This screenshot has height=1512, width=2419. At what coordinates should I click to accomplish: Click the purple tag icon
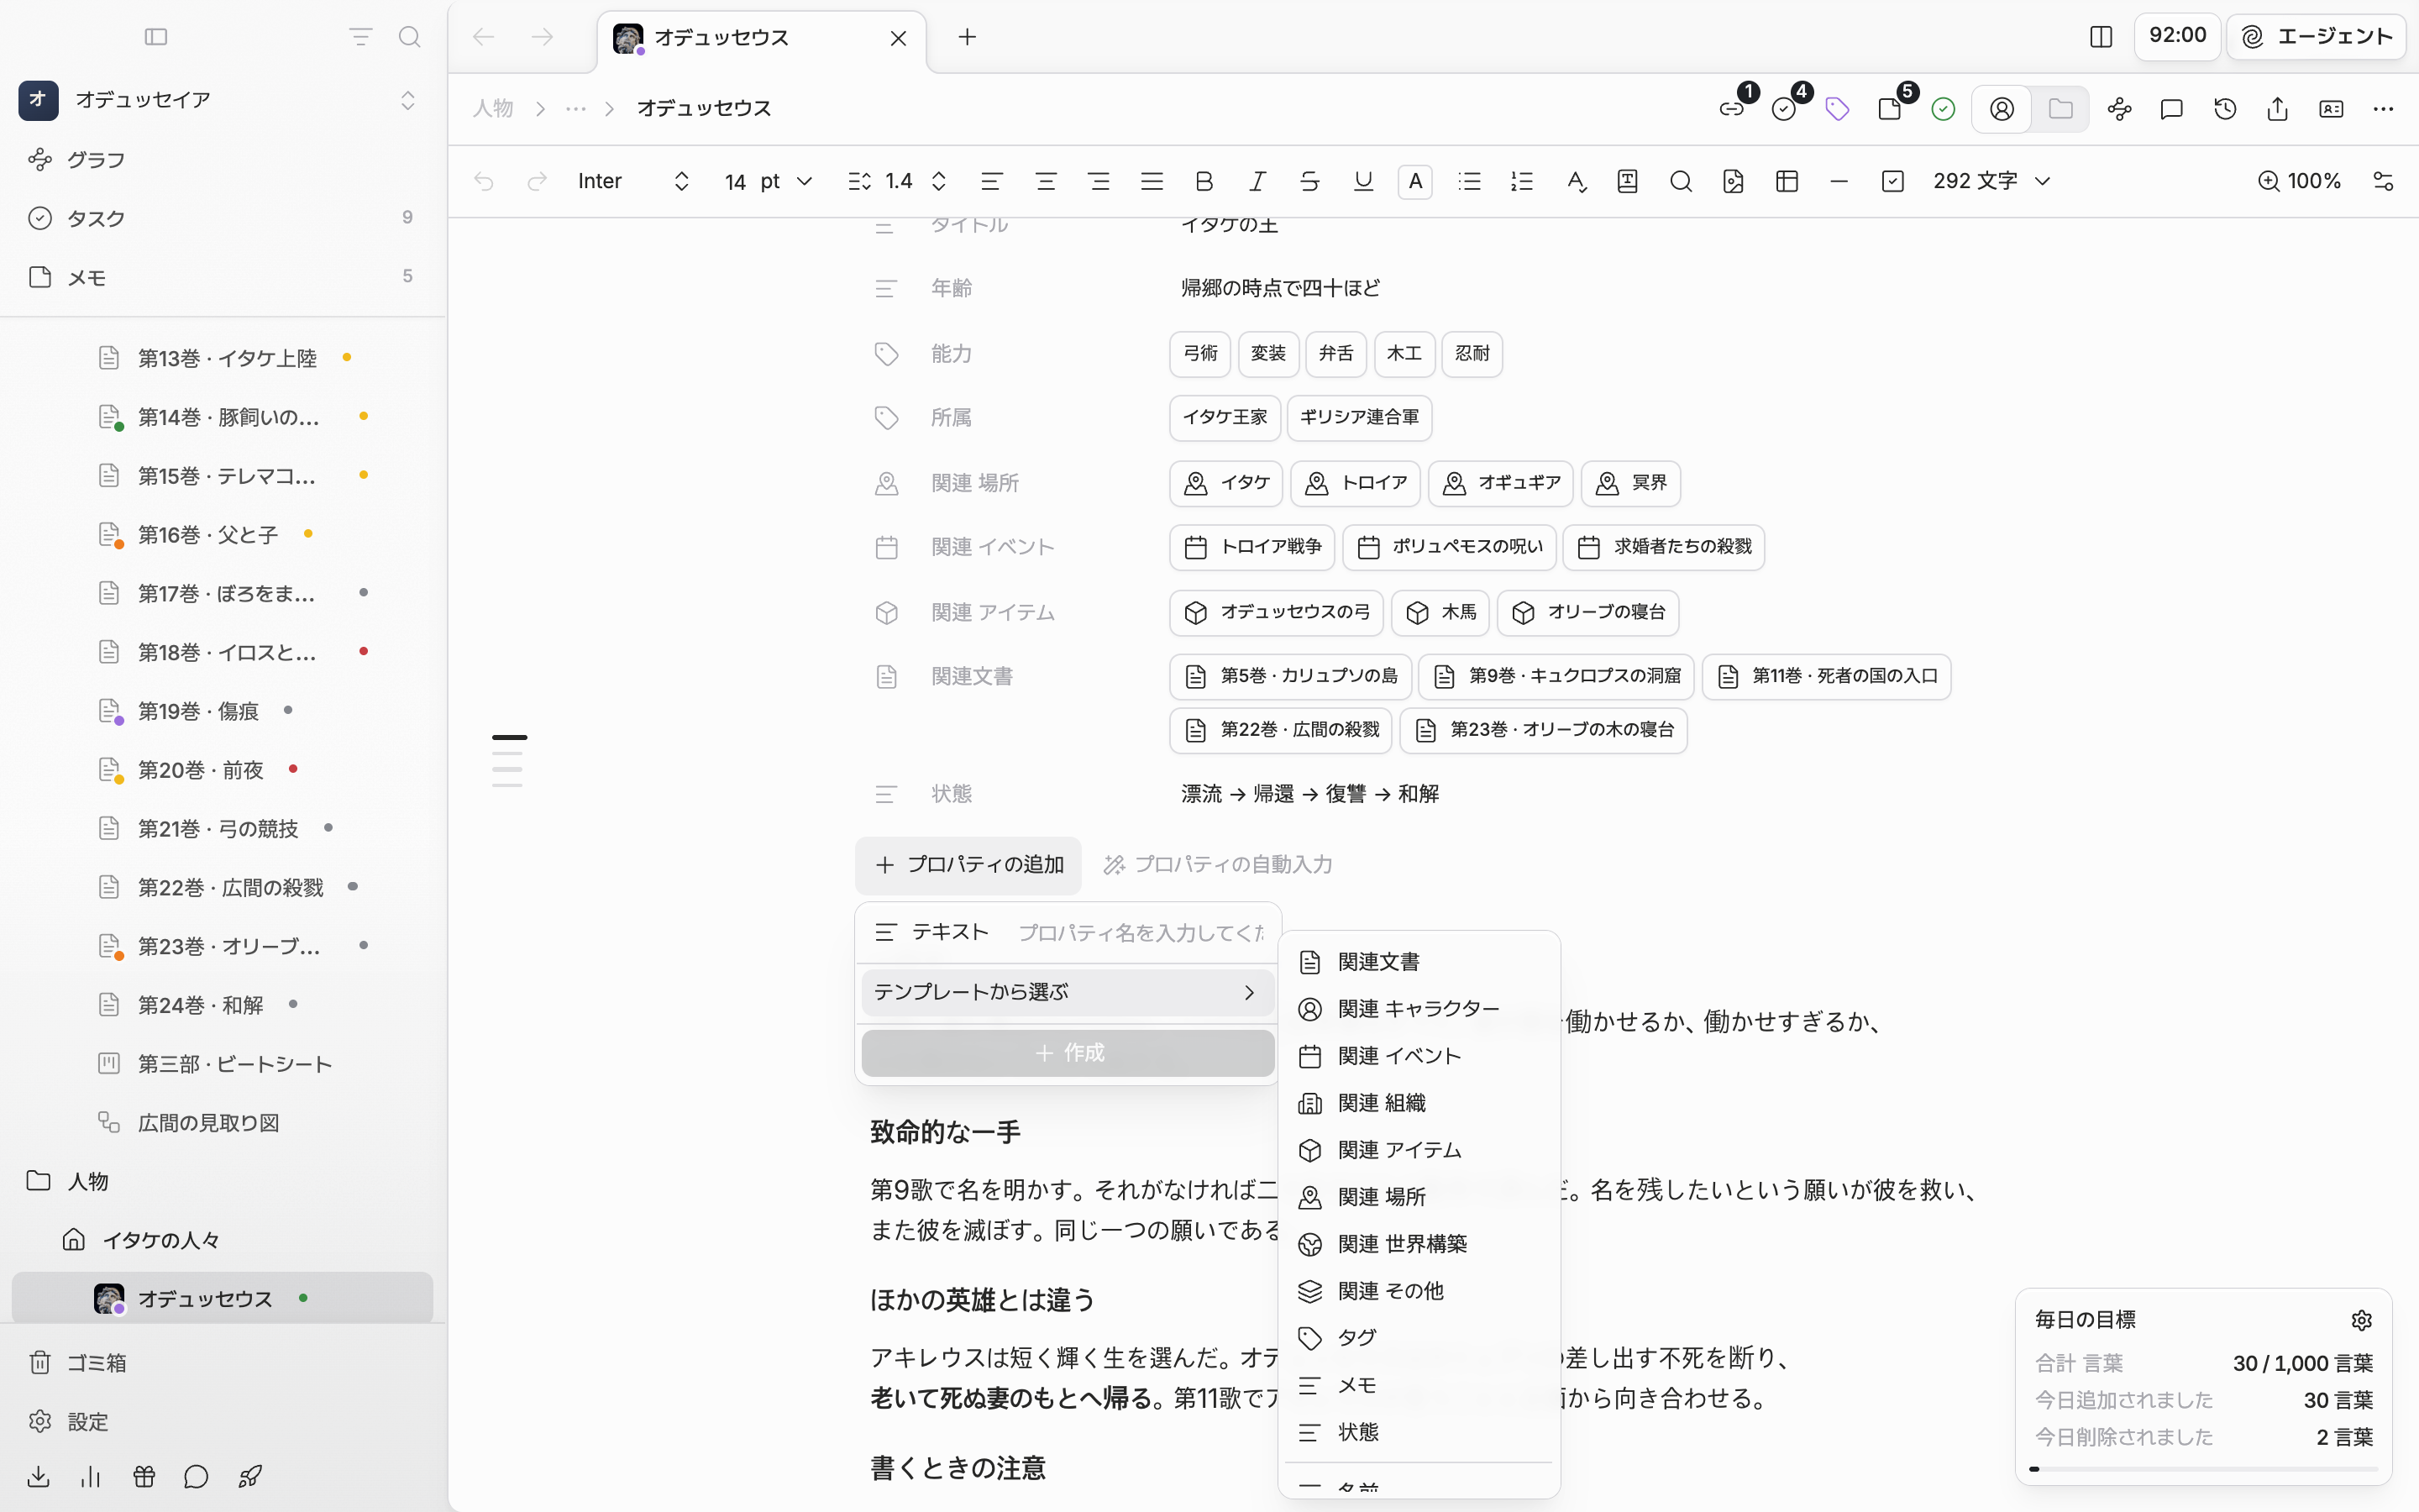(1837, 109)
